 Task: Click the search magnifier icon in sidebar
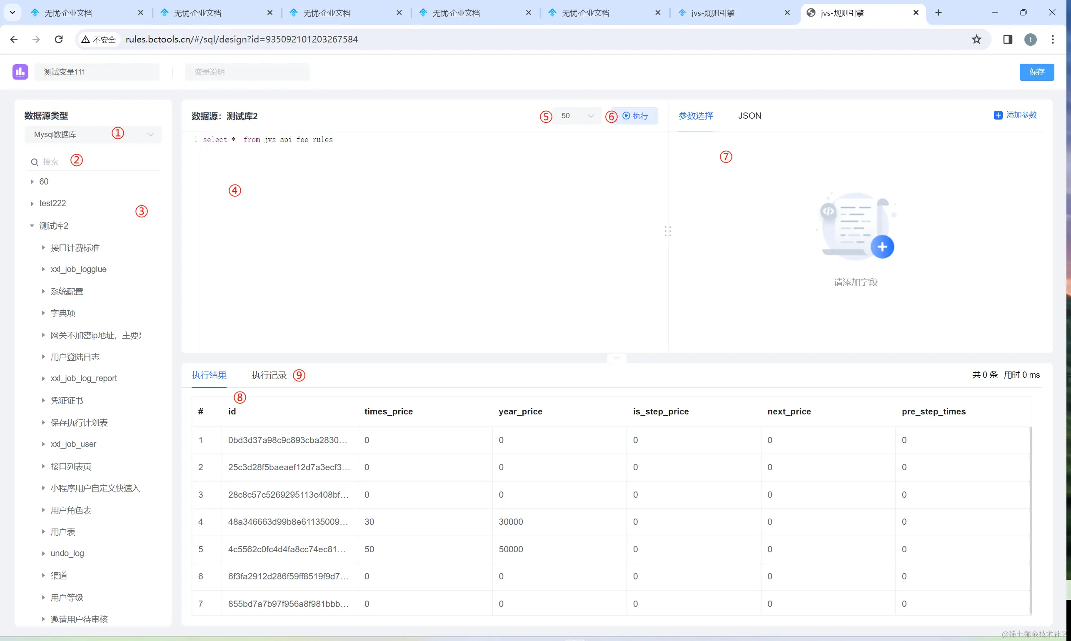35,162
